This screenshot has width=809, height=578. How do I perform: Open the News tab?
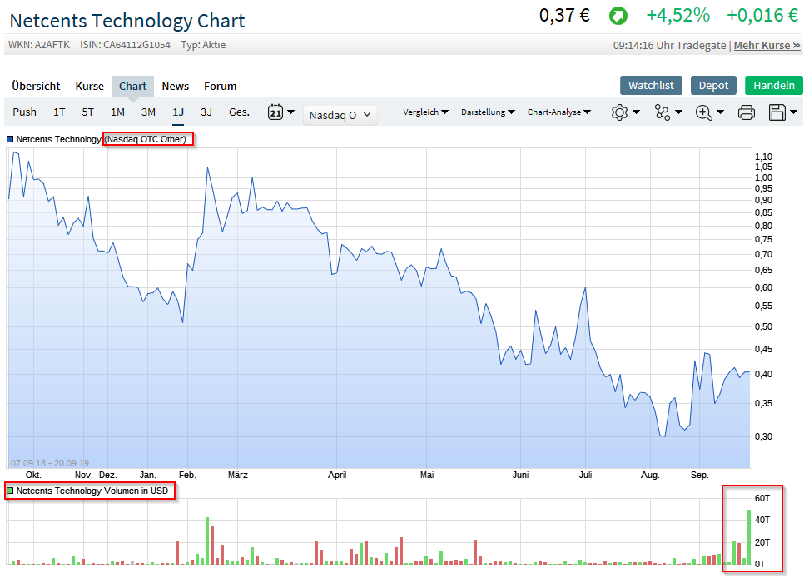[176, 86]
